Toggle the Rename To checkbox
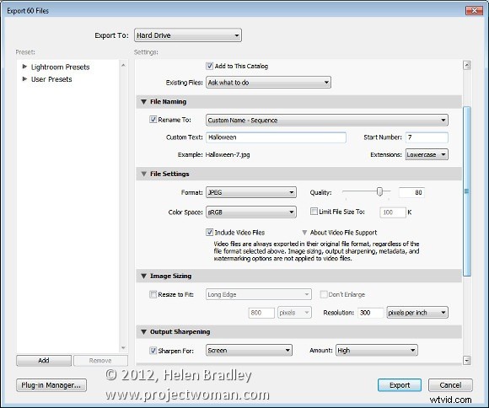This screenshot has height=408, width=489. [x=153, y=120]
